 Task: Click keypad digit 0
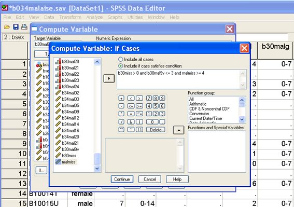[152, 122]
